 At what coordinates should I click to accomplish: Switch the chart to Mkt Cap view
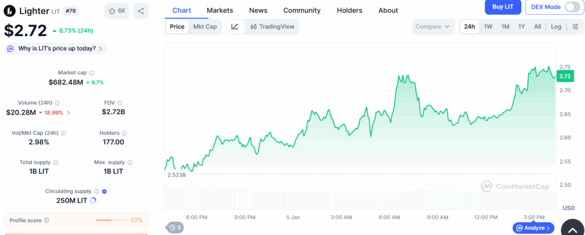pyautogui.click(x=205, y=27)
